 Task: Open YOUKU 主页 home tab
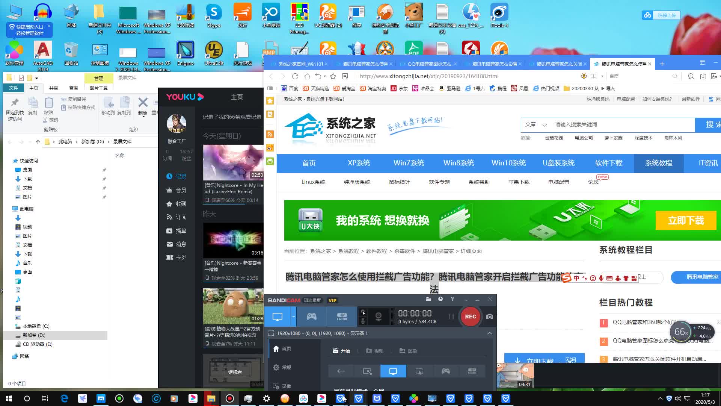[x=237, y=97]
